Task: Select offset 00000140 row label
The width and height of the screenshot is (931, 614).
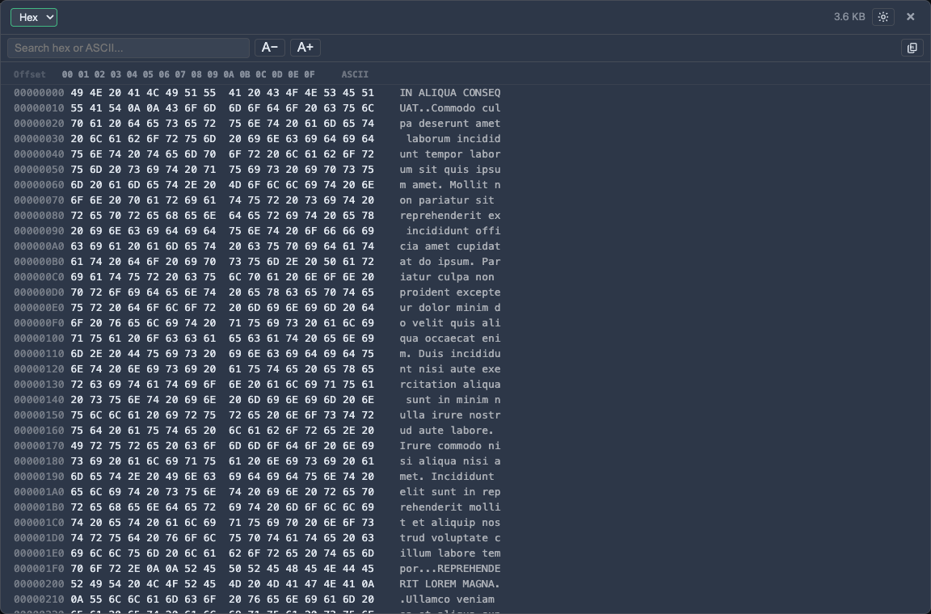Action: point(39,400)
